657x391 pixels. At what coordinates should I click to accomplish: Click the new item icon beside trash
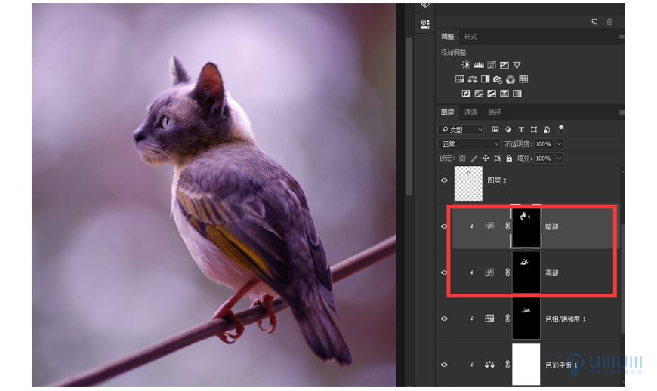tap(594, 22)
